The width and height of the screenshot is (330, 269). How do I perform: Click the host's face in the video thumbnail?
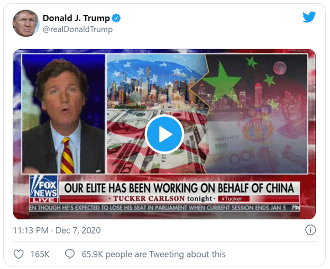point(62,97)
